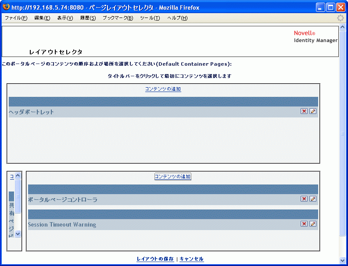Click the truncated link in the narrow left container
The width and height of the screenshot is (348, 266).
12,177
